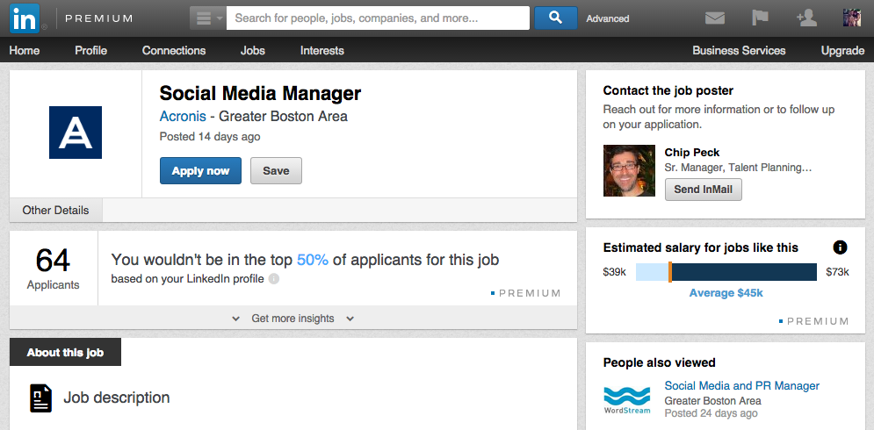Image resolution: width=874 pixels, height=430 pixels.
Task: Open the Interests menu
Action: pyautogui.click(x=322, y=50)
